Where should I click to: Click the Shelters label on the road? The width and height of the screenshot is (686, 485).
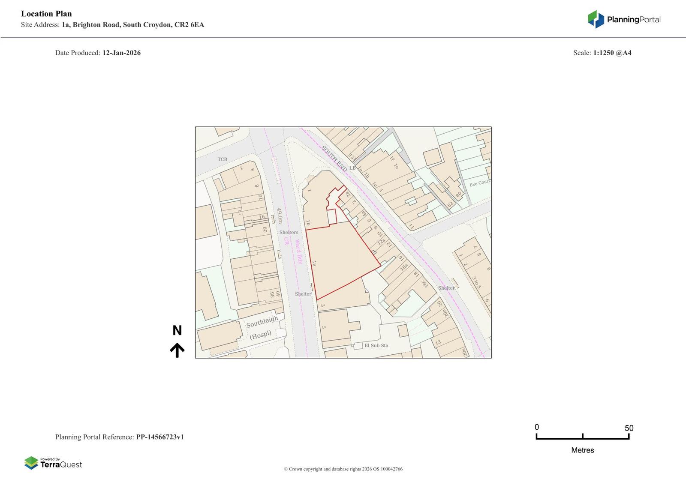289,232
